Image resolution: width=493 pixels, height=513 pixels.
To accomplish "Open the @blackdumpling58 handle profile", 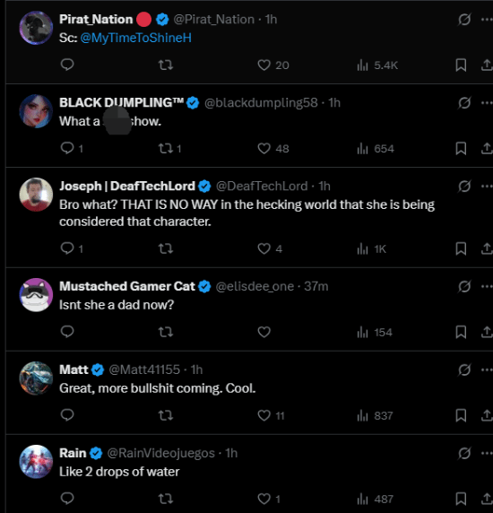I will 261,103.
